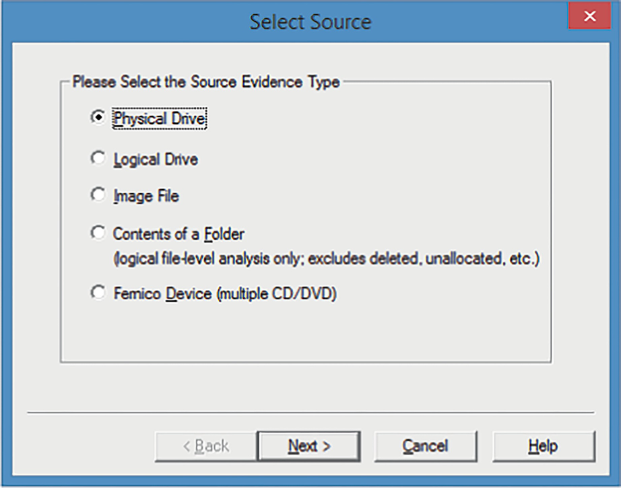Click the horizontal separator line above the buttons
Viewport: 621px width, 488px height.
click(x=310, y=412)
